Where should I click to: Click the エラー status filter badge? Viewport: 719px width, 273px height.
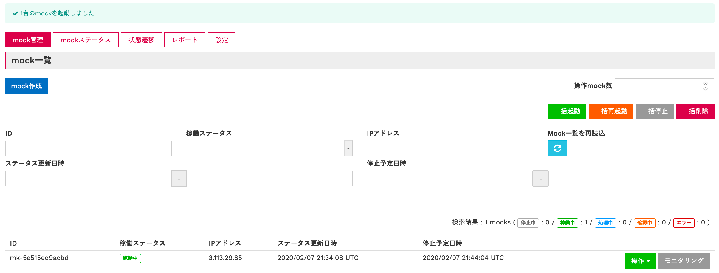[684, 223]
